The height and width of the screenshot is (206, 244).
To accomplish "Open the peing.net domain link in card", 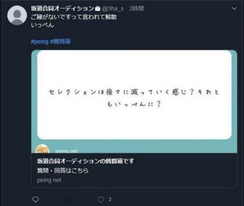I will (49, 180).
